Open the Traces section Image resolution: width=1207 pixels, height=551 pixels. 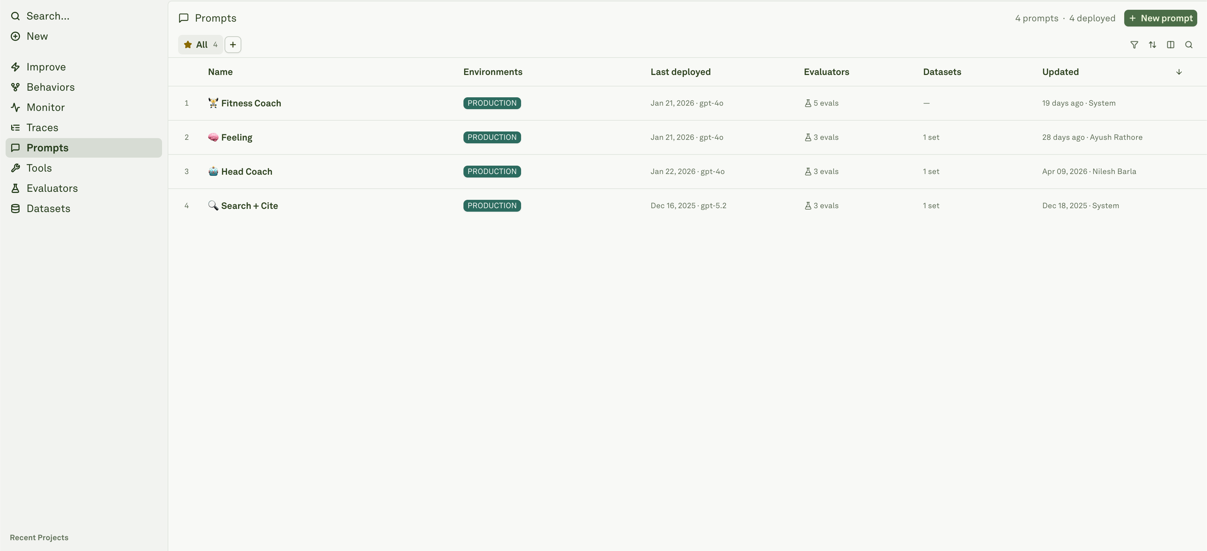pos(84,128)
